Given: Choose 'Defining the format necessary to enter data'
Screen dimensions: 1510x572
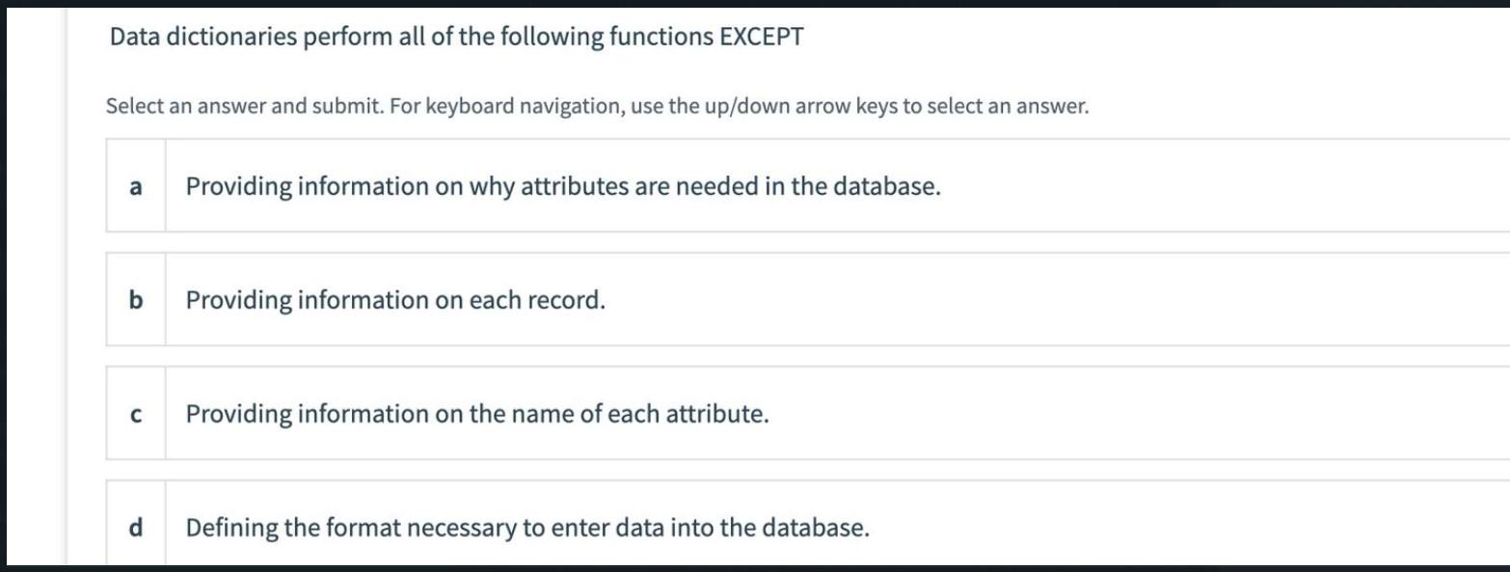Looking at the screenshot, I should tap(527, 528).
